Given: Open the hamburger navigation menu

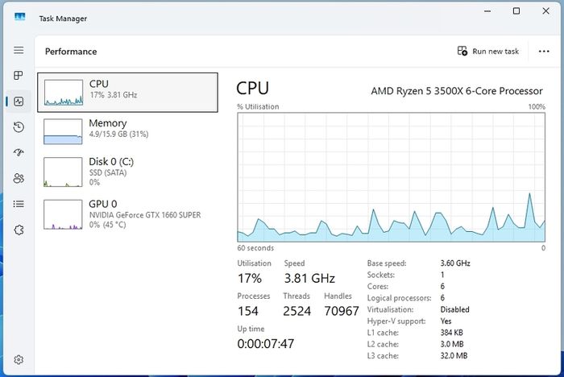Looking at the screenshot, I should 19,50.
